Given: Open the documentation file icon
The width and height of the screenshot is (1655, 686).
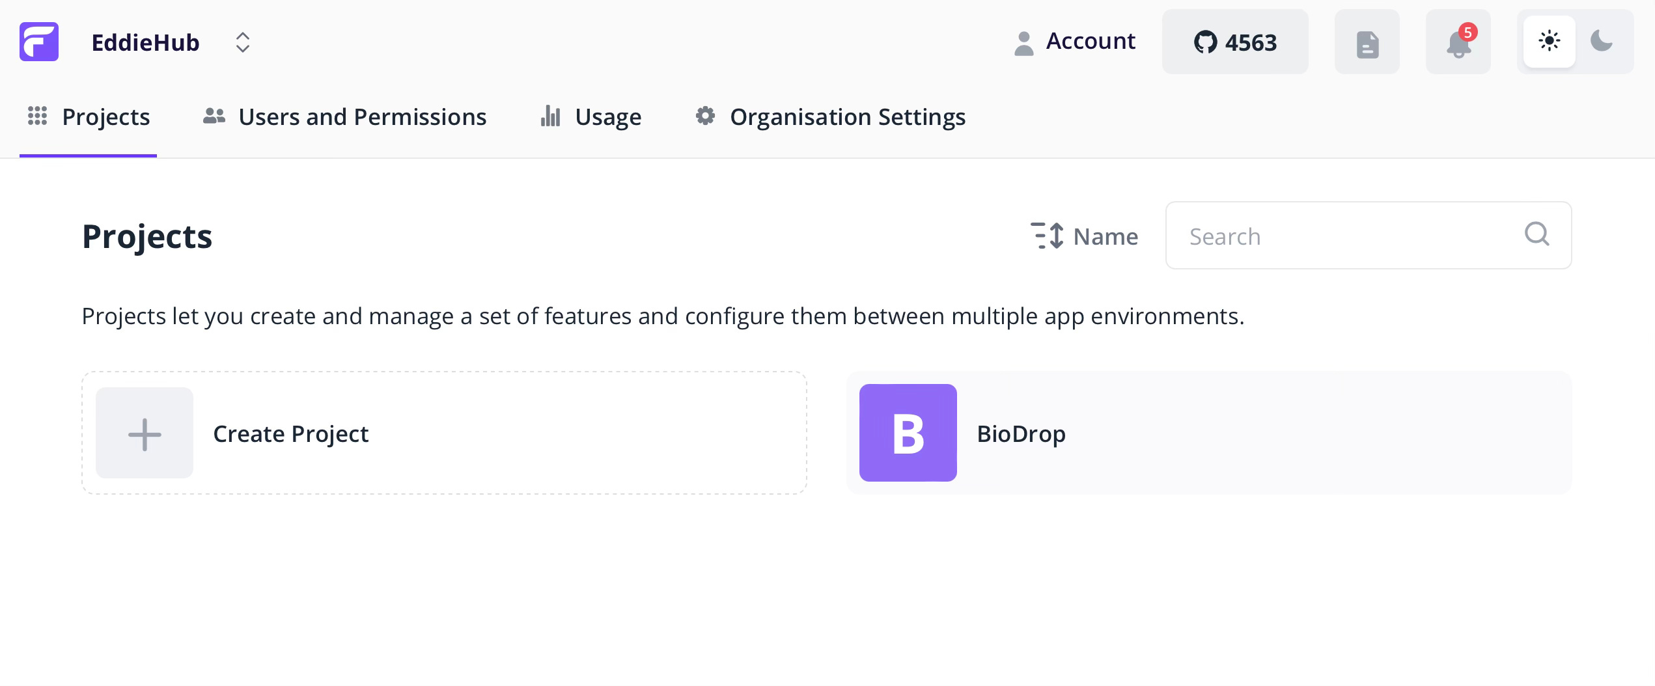Looking at the screenshot, I should point(1367,42).
